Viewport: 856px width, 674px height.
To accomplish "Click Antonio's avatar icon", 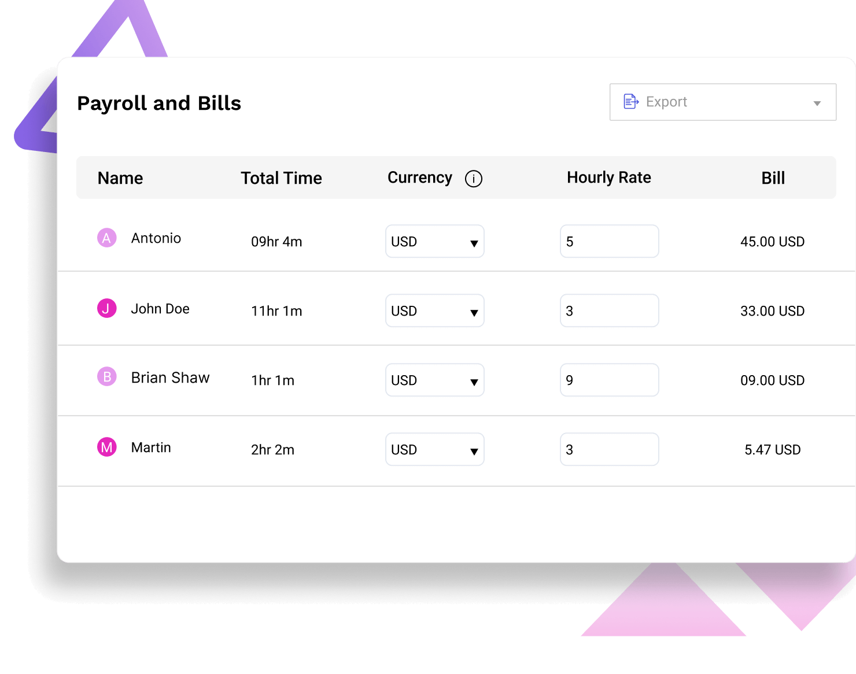I will (x=107, y=238).
